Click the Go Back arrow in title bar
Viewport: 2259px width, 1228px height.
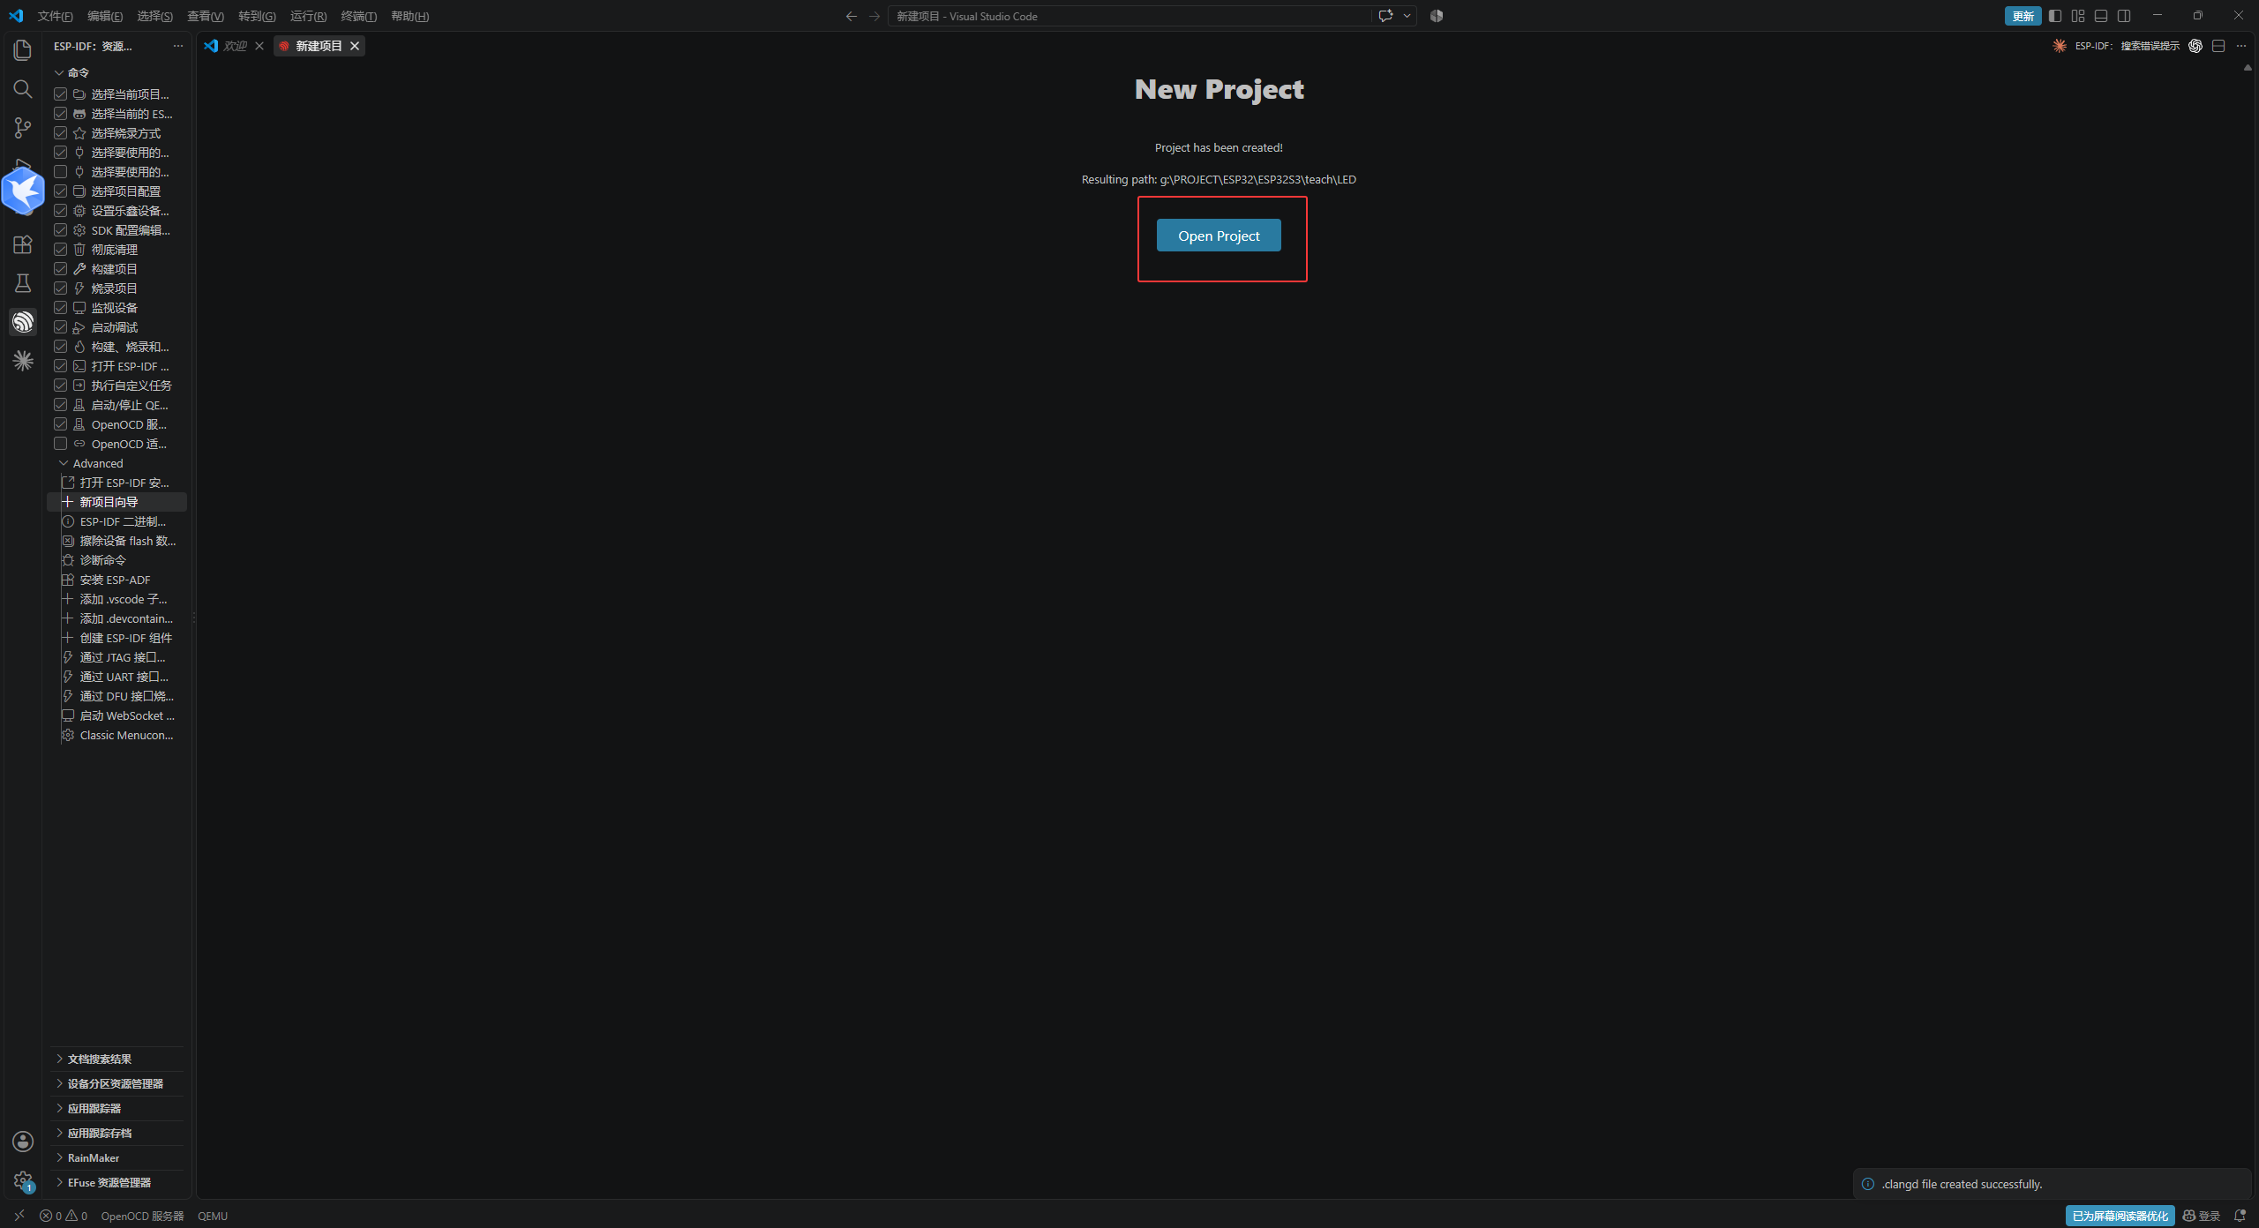click(x=851, y=16)
